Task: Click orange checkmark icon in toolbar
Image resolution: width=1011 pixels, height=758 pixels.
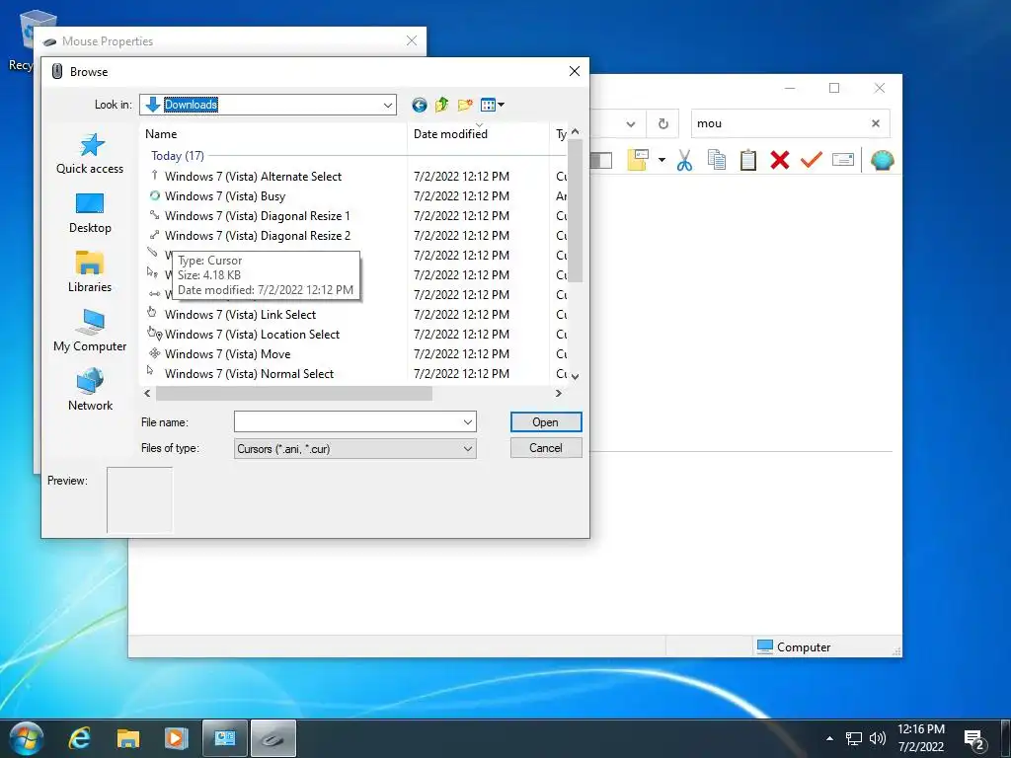Action: click(812, 159)
